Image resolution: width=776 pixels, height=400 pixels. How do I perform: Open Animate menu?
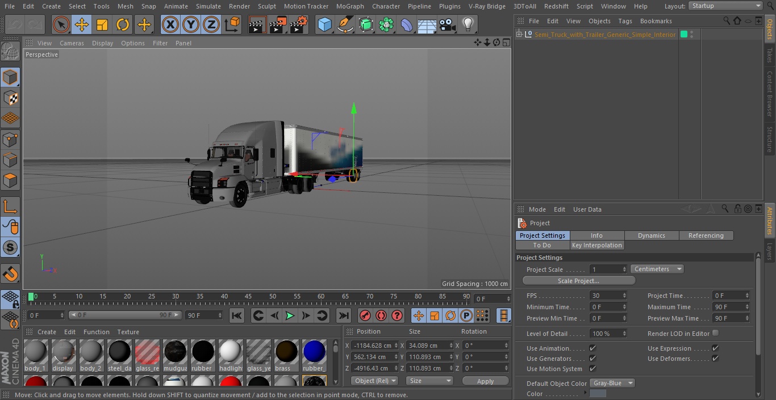click(176, 6)
